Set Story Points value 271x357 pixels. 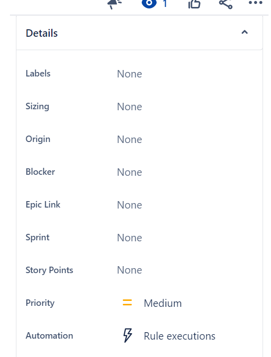tap(129, 270)
